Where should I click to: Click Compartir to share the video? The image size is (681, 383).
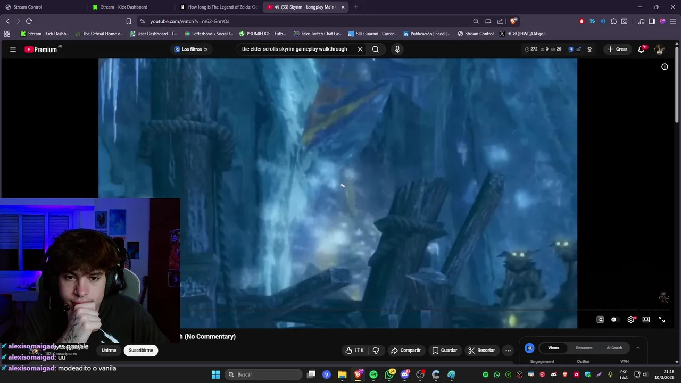click(405, 350)
